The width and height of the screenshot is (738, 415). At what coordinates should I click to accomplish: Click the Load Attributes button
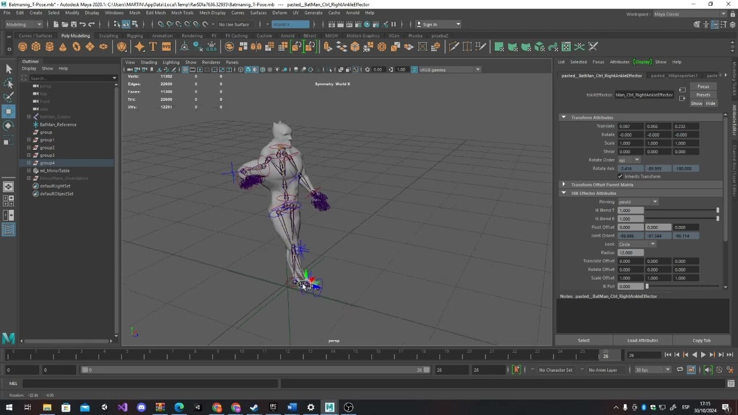[x=642, y=341]
